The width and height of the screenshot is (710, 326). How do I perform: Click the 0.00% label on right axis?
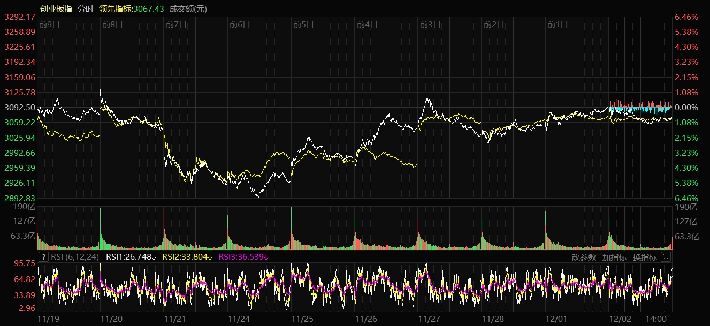[686, 108]
